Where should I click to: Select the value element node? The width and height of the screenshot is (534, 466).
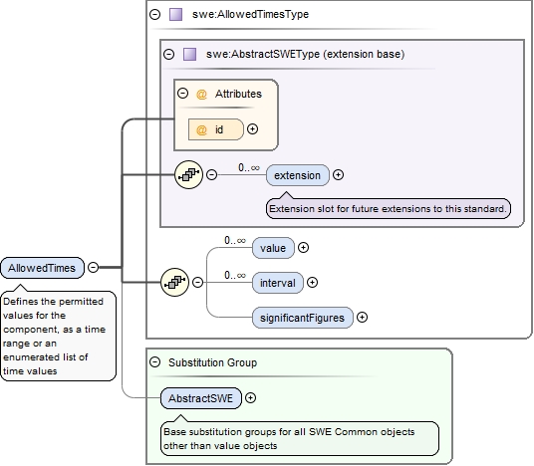tap(273, 248)
